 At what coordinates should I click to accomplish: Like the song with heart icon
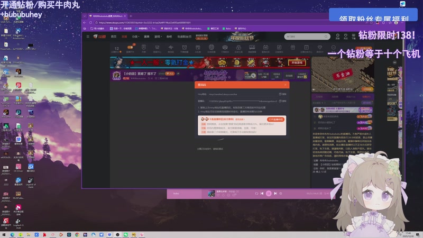click(218, 195)
